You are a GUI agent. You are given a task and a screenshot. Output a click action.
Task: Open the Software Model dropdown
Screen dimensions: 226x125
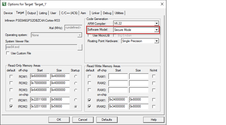click(x=157, y=30)
